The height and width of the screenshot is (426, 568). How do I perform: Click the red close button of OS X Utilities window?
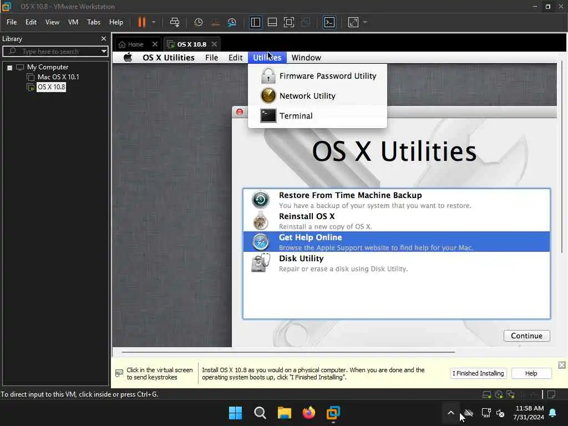[240, 112]
